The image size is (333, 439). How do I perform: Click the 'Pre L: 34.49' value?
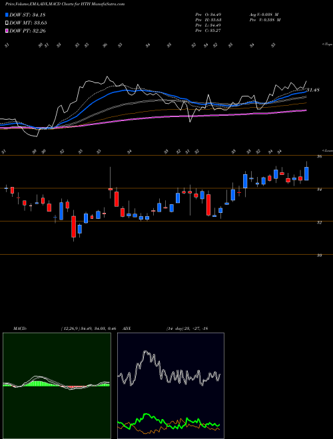208,25
